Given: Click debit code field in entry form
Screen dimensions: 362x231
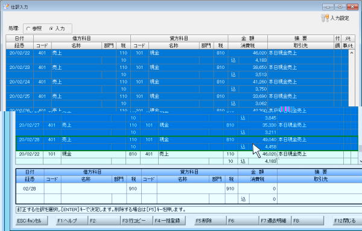Looking at the screenshot, I should (52, 189).
